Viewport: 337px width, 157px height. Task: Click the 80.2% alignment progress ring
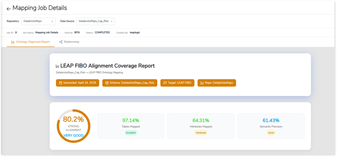(x=73, y=126)
